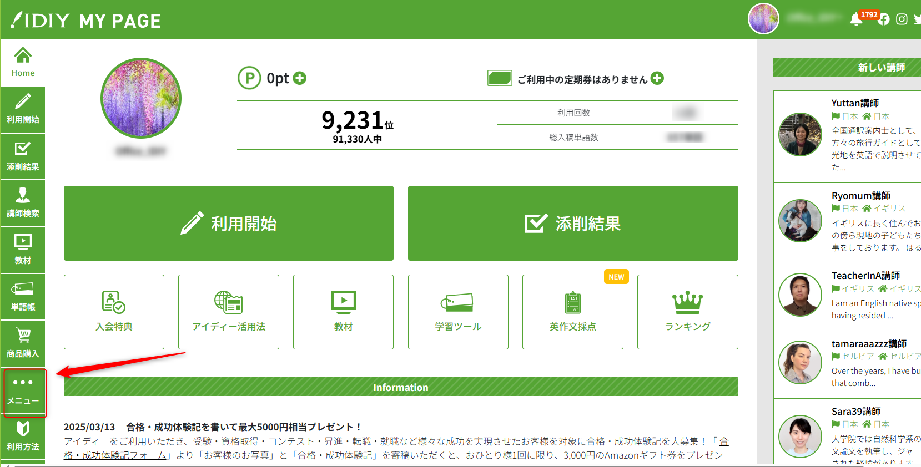This screenshot has height=467, width=921.
Task: Open 商品購入 shopping cart in sidebar
Action: click(23, 343)
